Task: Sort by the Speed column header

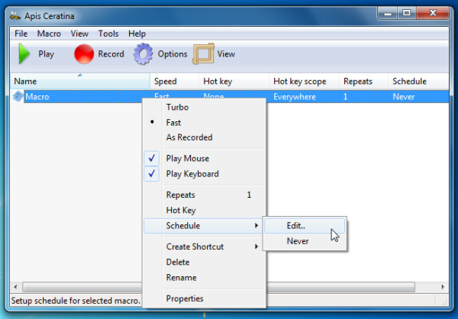Action: [174, 81]
